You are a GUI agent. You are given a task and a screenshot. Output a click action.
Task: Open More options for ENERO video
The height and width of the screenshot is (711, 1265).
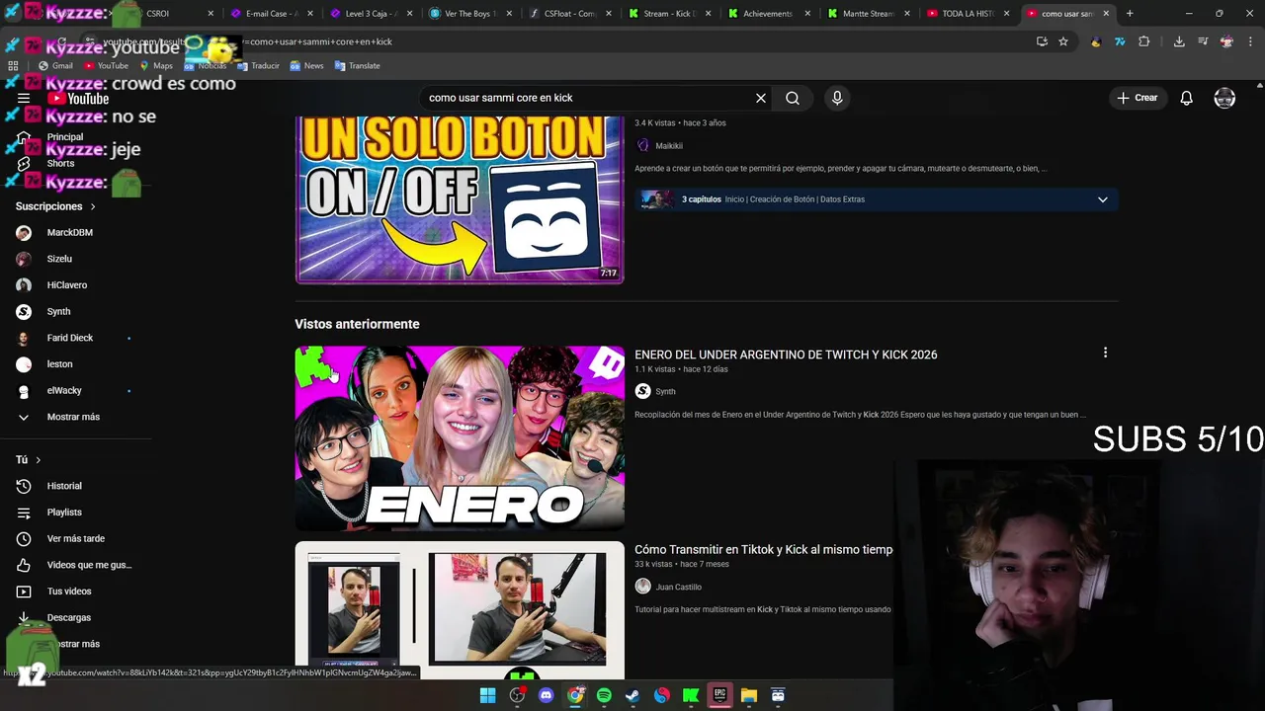[1105, 353]
